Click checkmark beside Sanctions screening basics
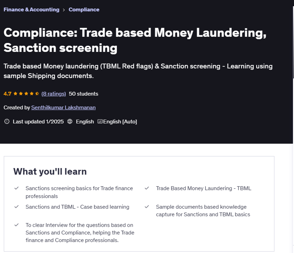Image resolution: width=294 pixels, height=253 pixels. coord(16,188)
